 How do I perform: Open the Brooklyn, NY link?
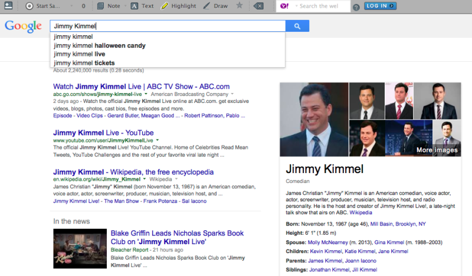[x=411, y=224]
